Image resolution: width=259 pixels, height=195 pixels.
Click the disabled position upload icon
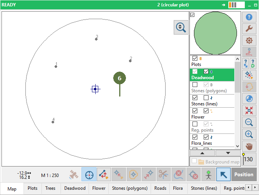[249, 52]
